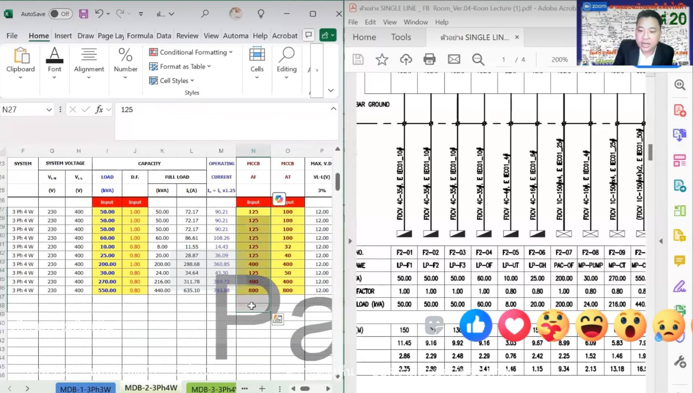Click the Save icon in Excel title bar

point(84,14)
